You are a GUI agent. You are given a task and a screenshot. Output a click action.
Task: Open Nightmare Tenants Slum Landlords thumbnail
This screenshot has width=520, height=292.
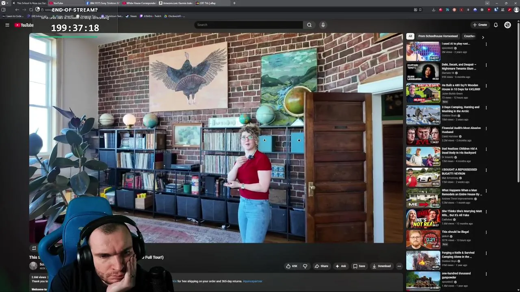[x=423, y=72]
